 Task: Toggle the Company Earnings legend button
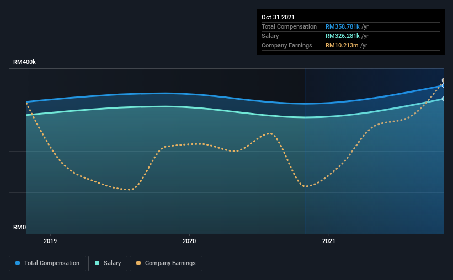[166, 263]
